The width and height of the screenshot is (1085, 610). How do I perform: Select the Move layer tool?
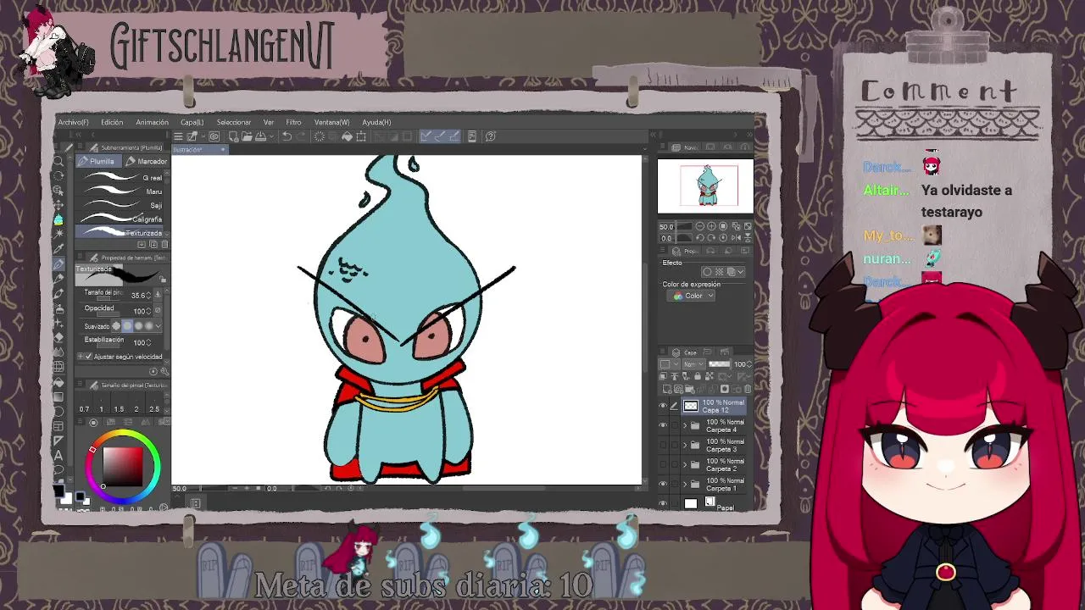click(x=58, y=205)
